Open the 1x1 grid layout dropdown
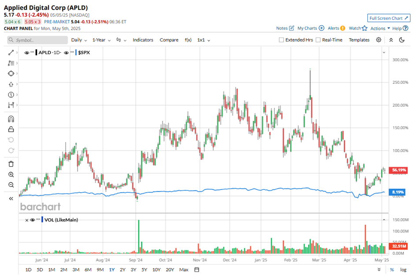 coord(203,40)
